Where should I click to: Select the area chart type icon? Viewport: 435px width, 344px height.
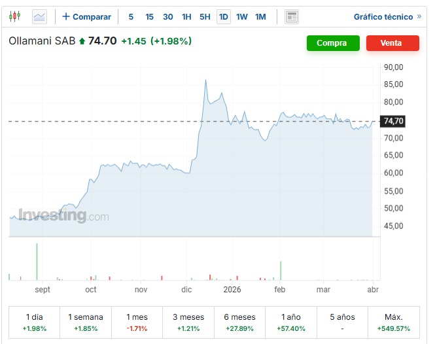(x=39, y=16)
